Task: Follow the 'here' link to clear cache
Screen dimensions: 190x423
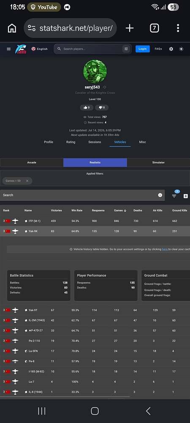Action: click(x=165, y=249)
